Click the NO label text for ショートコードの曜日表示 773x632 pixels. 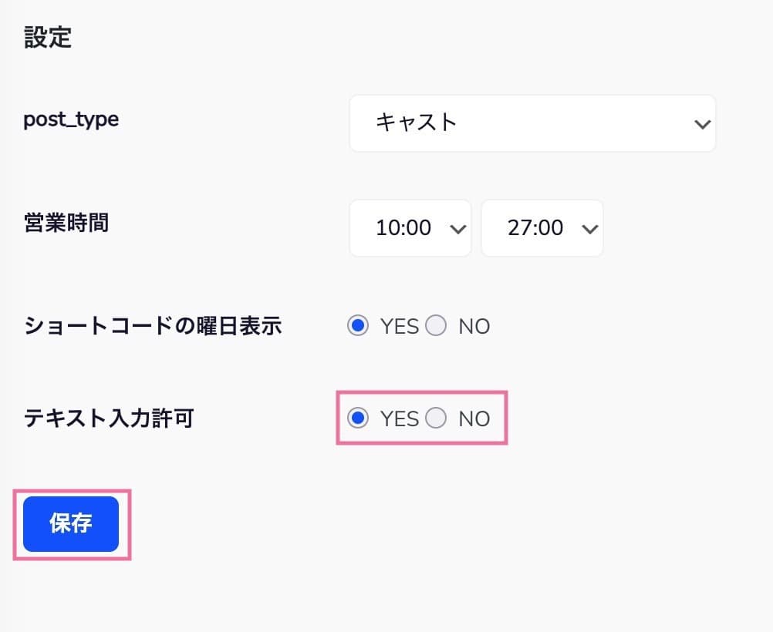[x=474, y=327]
